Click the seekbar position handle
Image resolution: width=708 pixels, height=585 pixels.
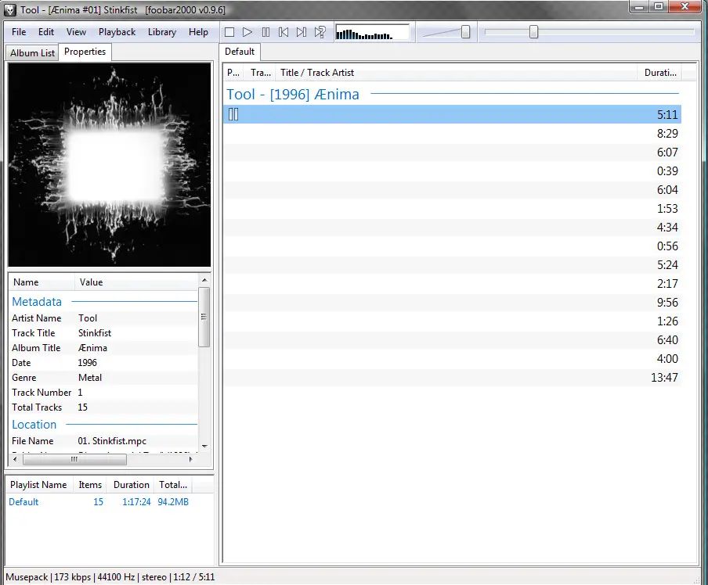pos(533,32)
